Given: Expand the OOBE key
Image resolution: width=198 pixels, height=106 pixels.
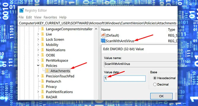Looking at the screenshot, I should [38, 55].
